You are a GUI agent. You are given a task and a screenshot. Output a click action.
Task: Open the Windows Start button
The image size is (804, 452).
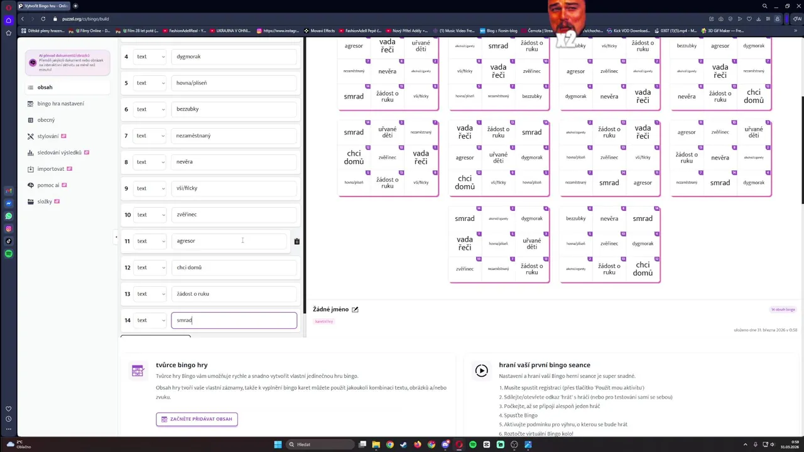coord(278,444)
